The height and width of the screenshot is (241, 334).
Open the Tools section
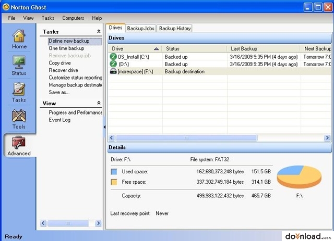[x=19, y=119]
